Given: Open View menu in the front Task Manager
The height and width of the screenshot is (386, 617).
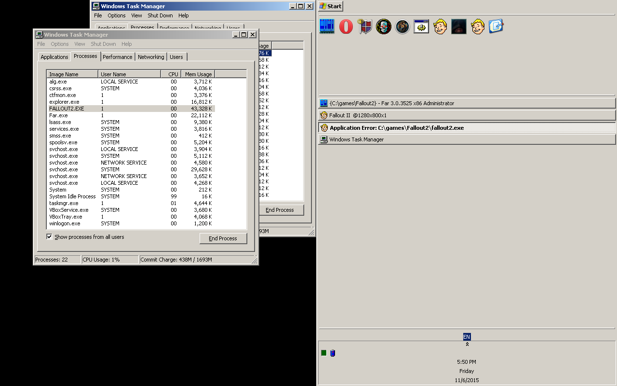Looking at the screenshot, I should coord(80,44).
